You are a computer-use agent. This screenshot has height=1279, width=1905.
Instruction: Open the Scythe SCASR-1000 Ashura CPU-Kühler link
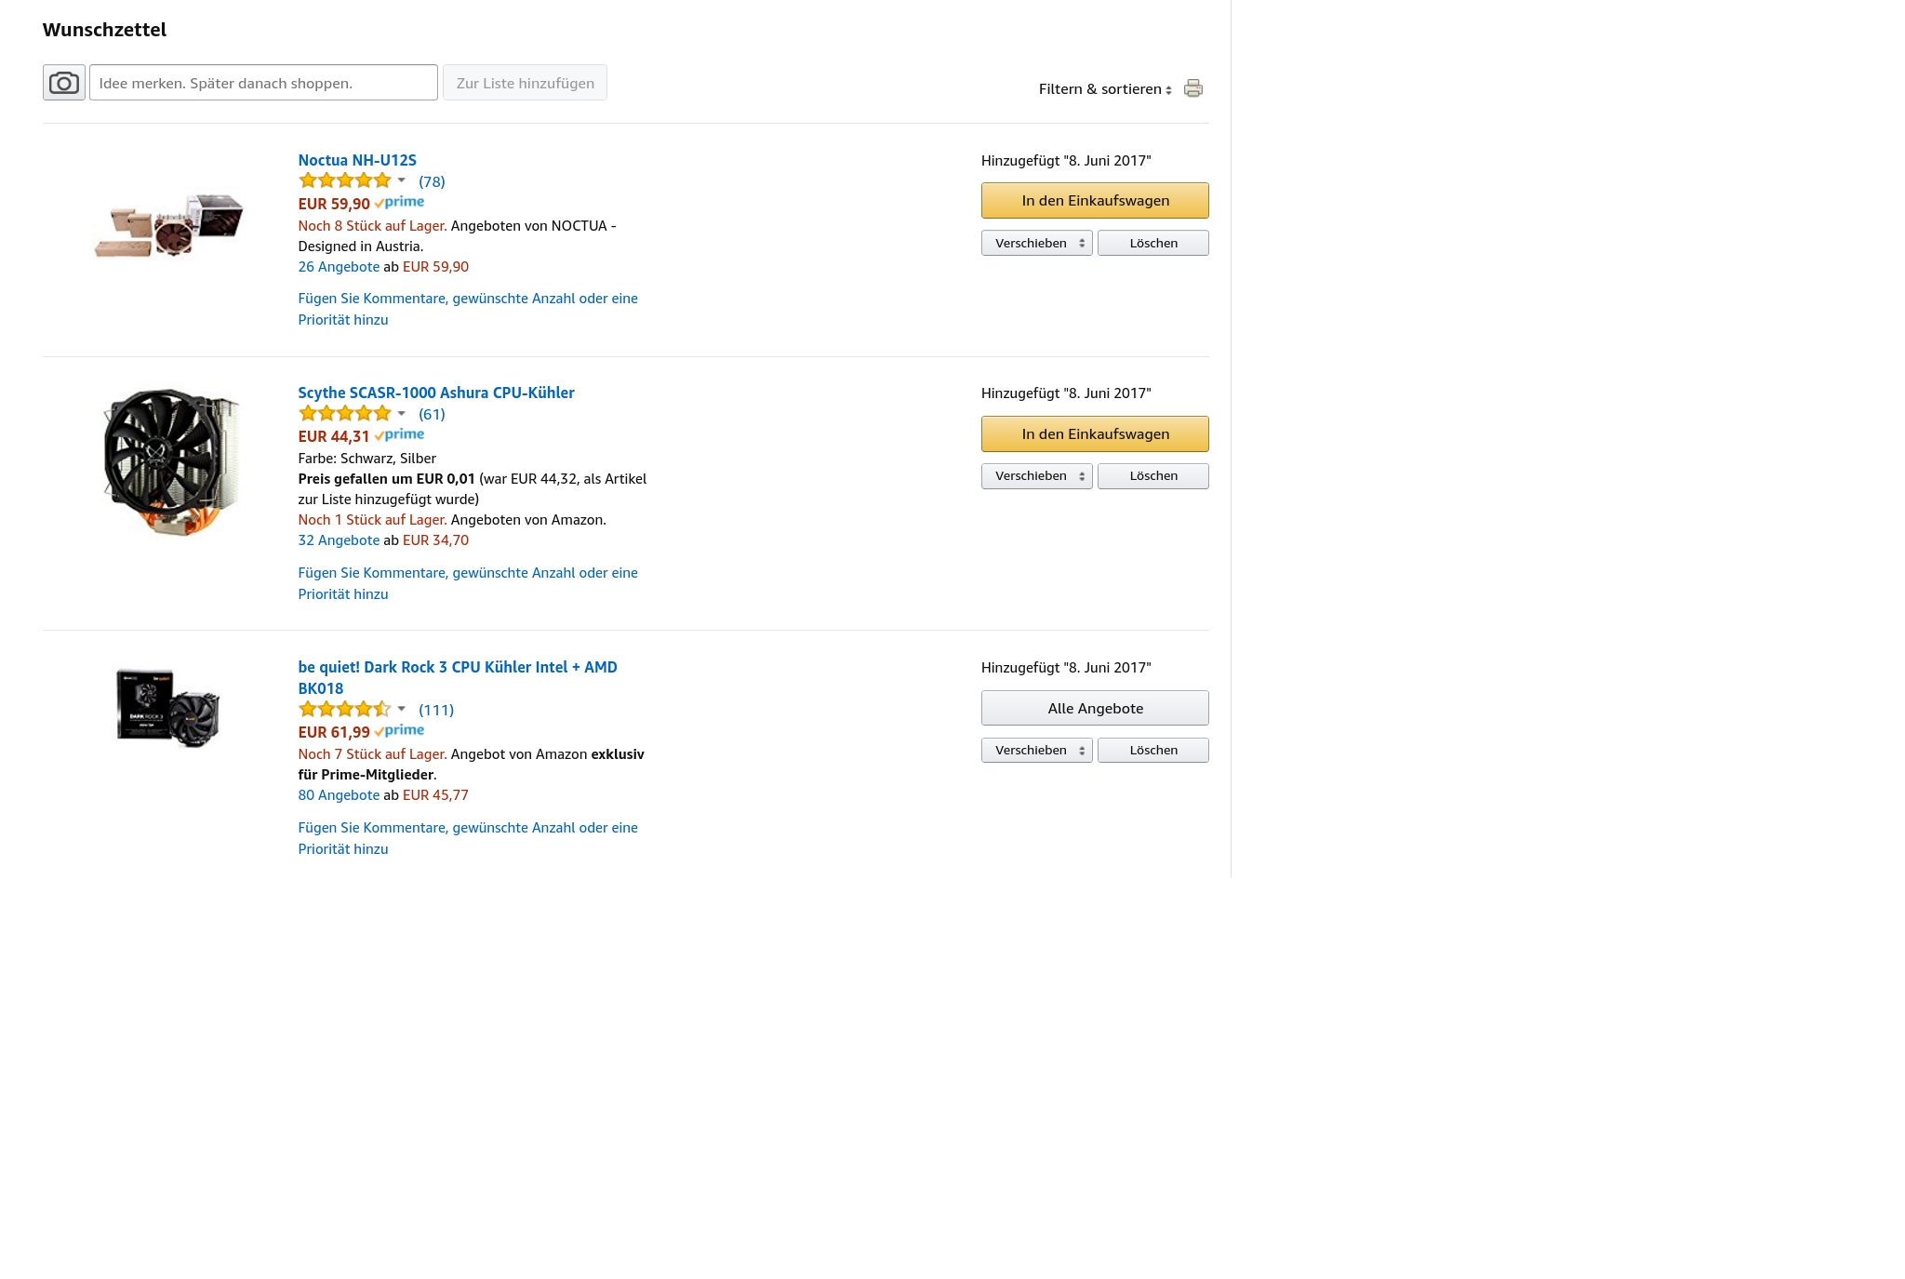click(x=436, y=393)
